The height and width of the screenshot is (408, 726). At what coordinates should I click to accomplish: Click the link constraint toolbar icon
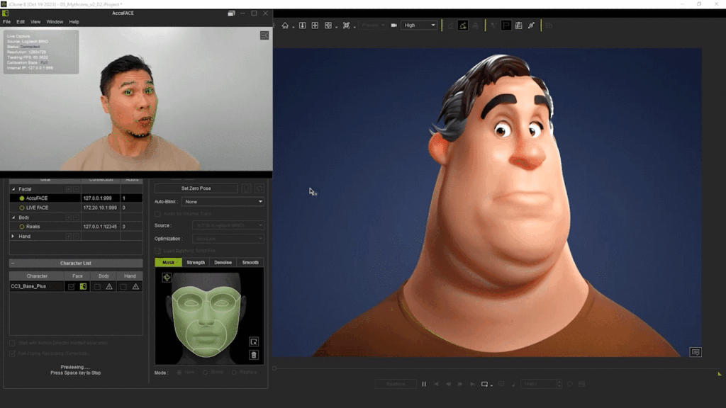coord(531,25)
